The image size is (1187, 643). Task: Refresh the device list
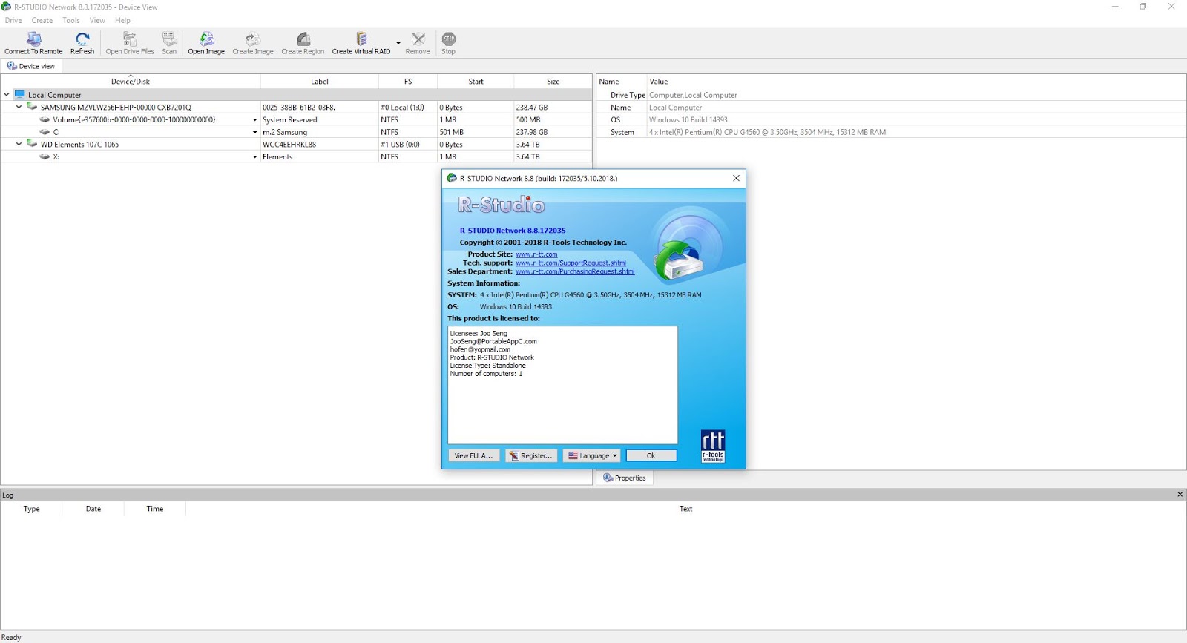(82, 43)
